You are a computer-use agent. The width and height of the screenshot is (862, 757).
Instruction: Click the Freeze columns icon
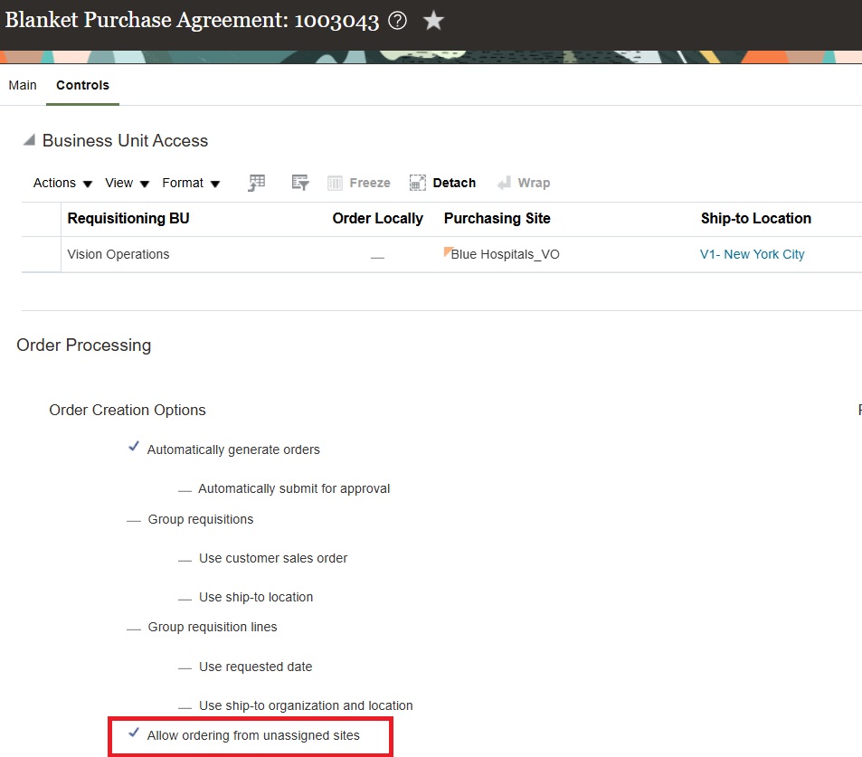[334, 182]
